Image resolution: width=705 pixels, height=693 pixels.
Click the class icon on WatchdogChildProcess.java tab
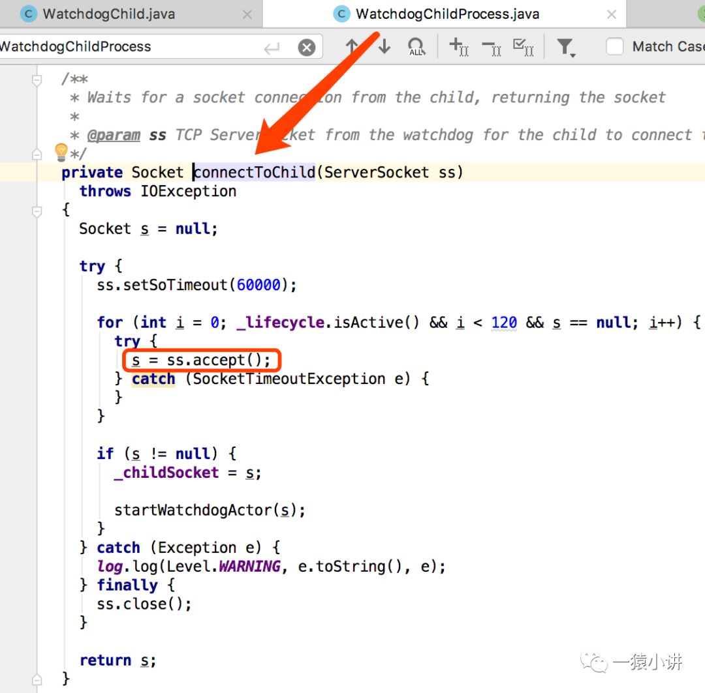click(341, 14)
